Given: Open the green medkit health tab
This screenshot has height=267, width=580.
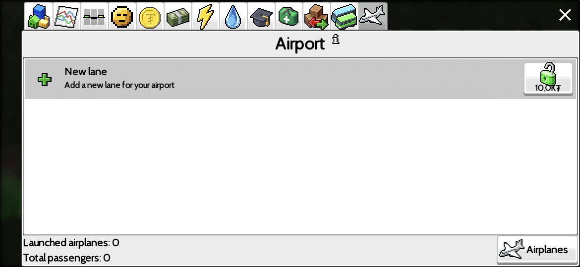Looking at the screenshot, I should click(289, 16).
